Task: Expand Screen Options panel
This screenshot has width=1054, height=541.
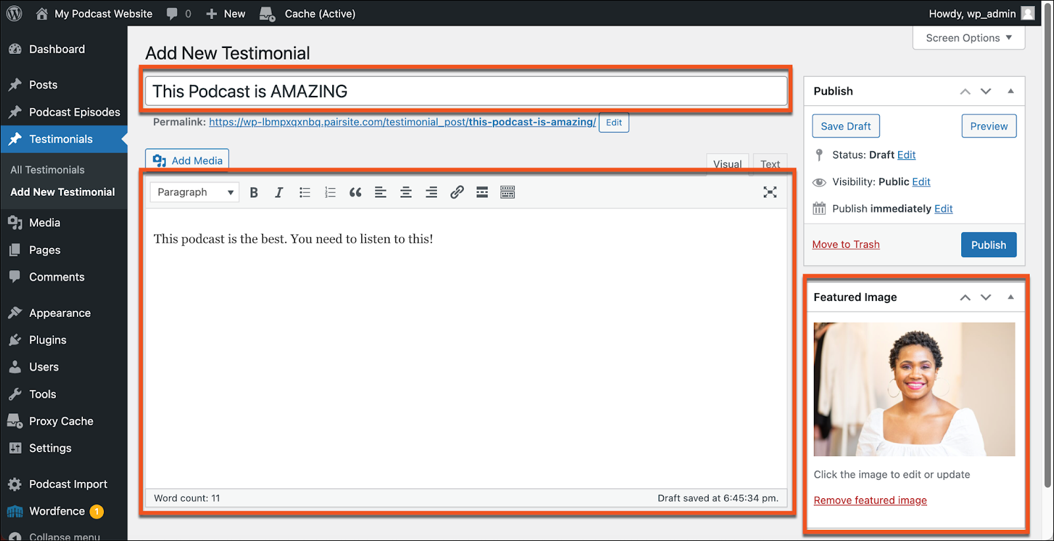Action: pos(968,38)
